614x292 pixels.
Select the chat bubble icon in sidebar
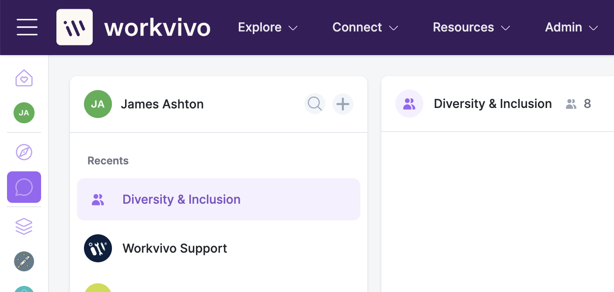[x=24, y=187]
